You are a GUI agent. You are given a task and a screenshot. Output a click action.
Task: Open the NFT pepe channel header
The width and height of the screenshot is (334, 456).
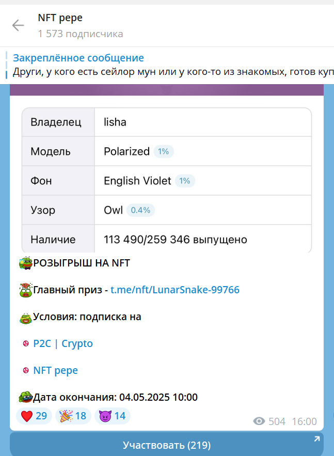coord(60,18)
